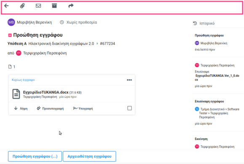Open file name ΕγχειρίδιοTUKANGA.docx
Screen dimensions: 244x164
(x=46, y=92)
